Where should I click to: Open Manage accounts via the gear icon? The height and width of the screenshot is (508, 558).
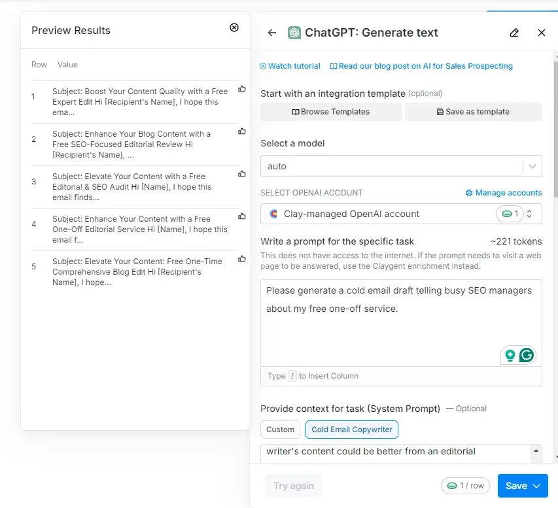469,192
